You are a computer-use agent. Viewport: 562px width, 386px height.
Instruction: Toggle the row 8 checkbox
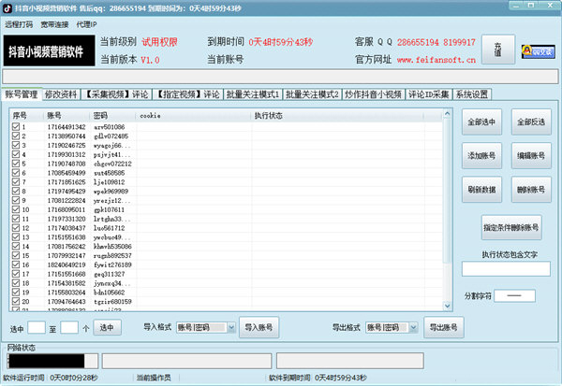[16, 191]
